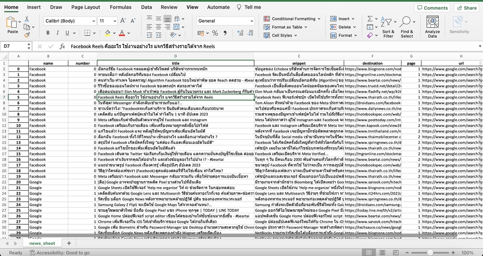
Task: Open the Page Layout tab
Action: coord(86,7)
